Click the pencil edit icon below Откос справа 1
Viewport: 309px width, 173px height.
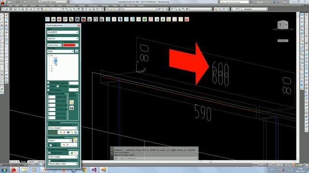[x=72, y=133]
